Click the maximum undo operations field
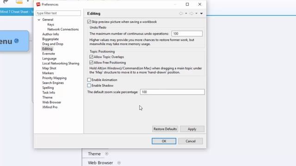Viewport: 296px width, 166px height. click(x=187, y=34)
